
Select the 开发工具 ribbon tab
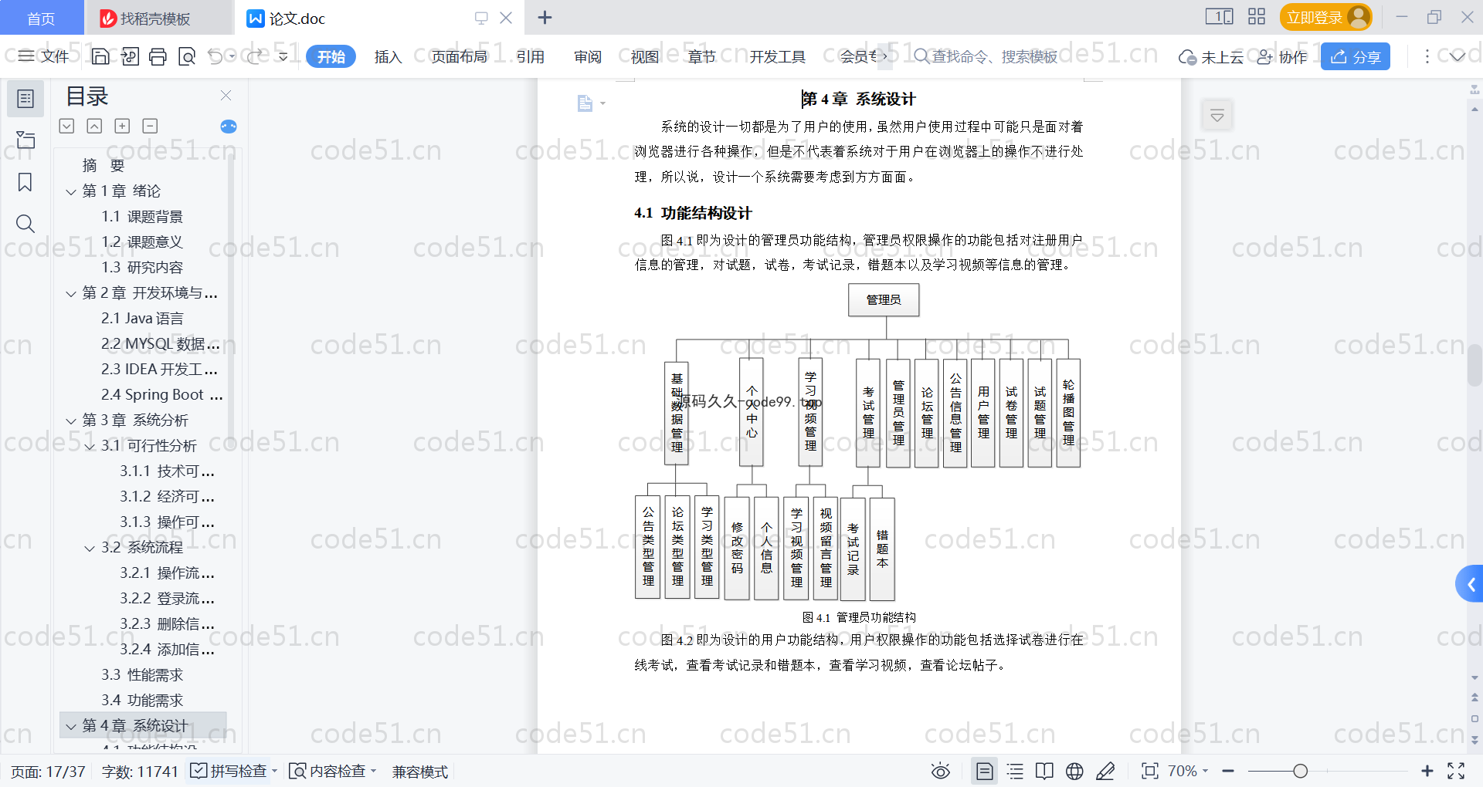click(777, 56)
